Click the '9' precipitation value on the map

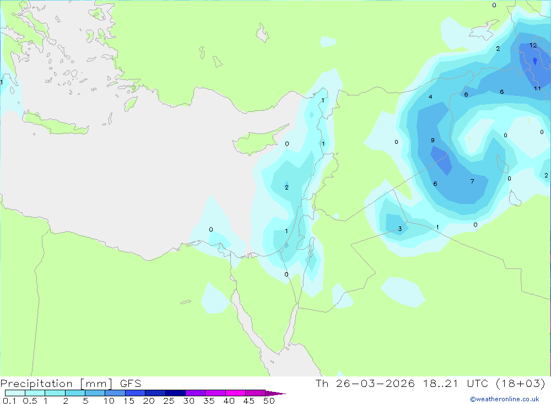coord(433,141)
